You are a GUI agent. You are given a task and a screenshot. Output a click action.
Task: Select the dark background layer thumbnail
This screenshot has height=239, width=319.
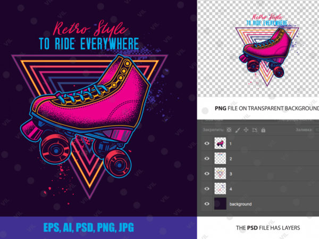tap(220, 203)
